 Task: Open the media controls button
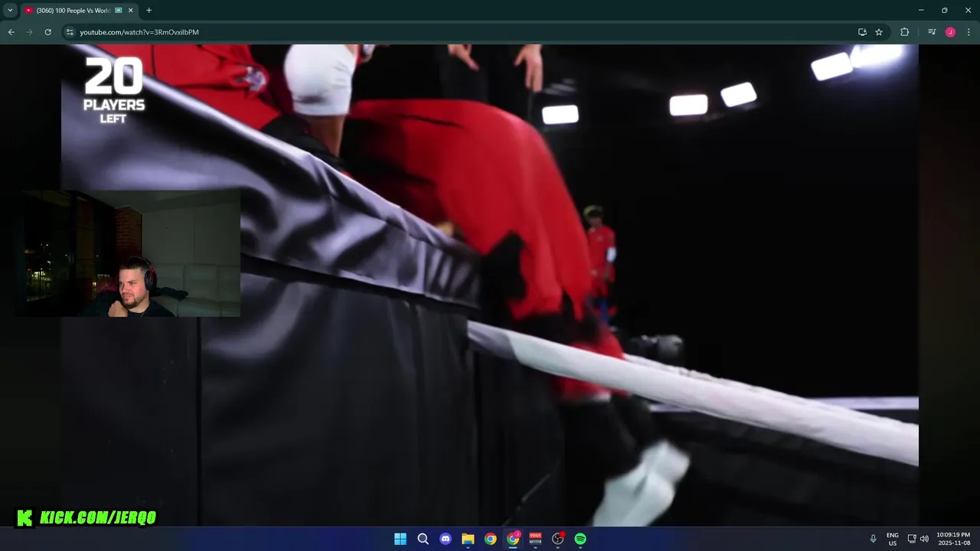[x=932, y=32]
